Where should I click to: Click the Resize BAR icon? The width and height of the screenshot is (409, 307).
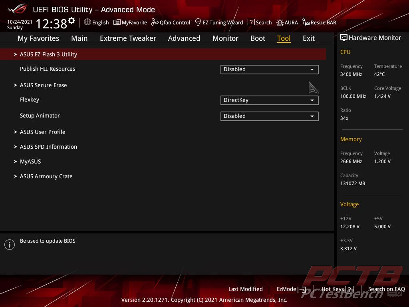(x=306, y=22)
